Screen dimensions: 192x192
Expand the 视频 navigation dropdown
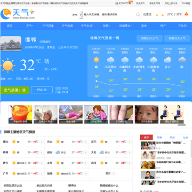(106, 26)
